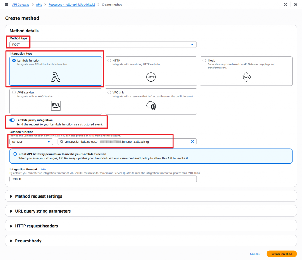Click the AWS logo icon

[x=56, y=106]
